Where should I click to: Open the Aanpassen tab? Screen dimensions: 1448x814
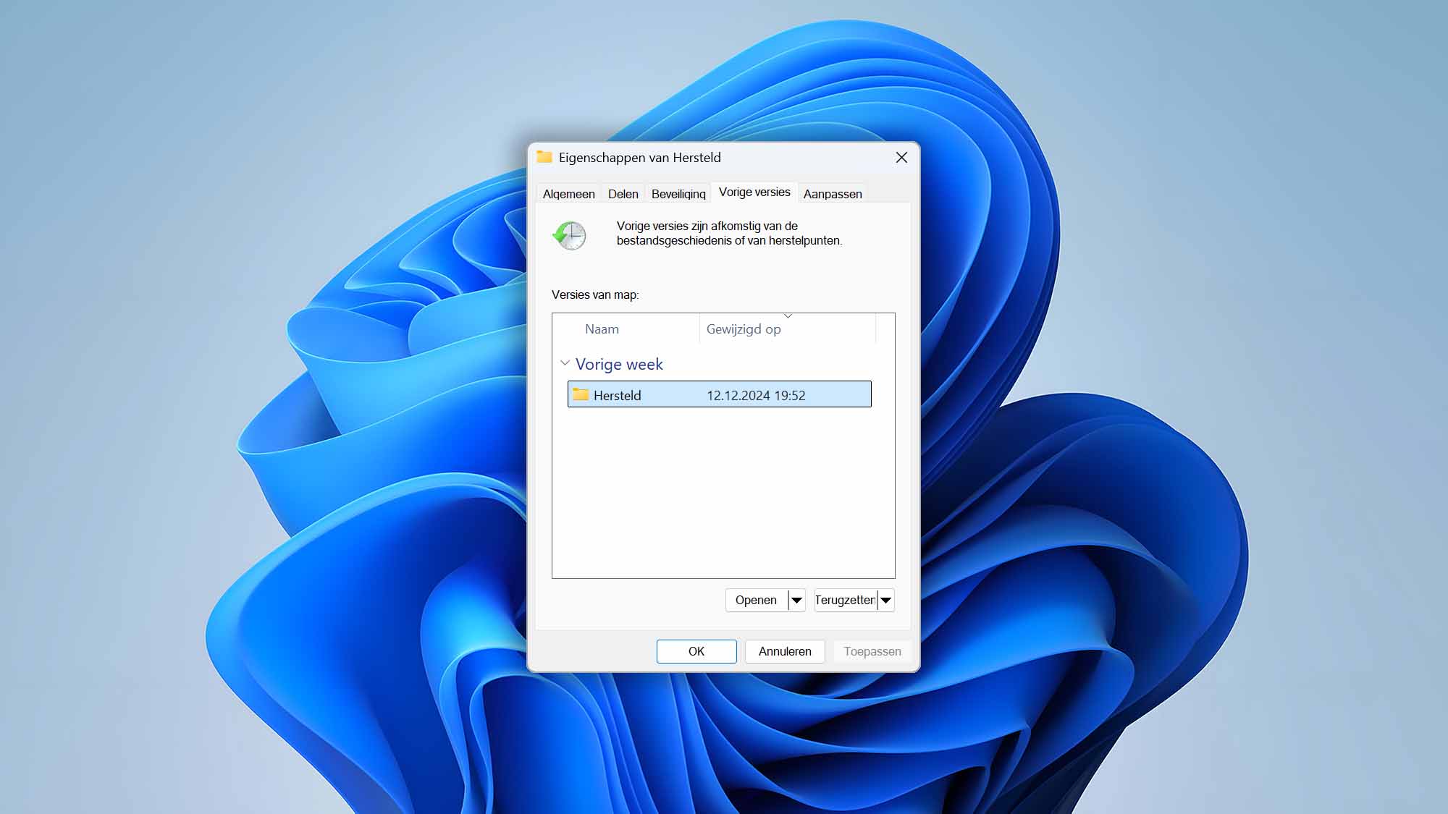[x=833, y=194]
